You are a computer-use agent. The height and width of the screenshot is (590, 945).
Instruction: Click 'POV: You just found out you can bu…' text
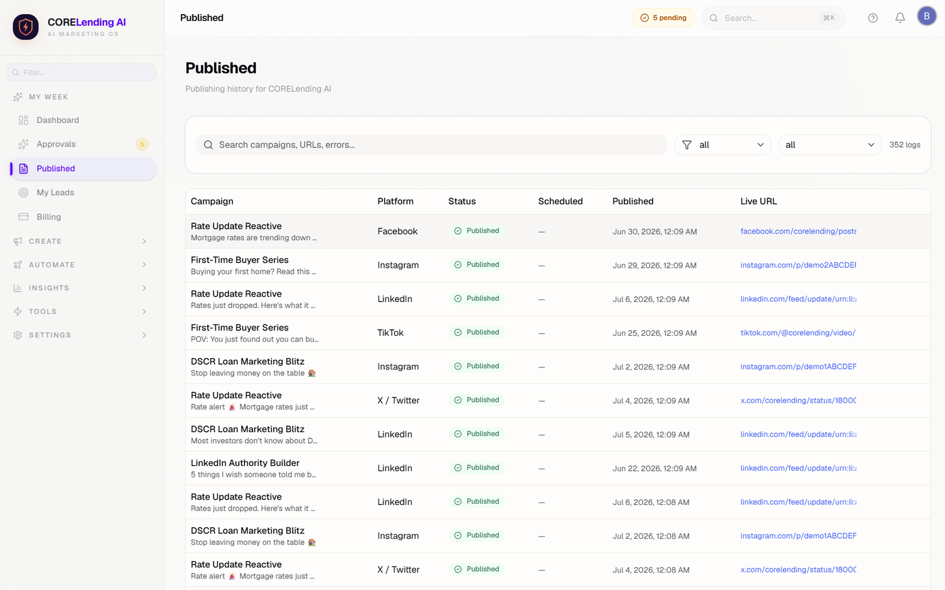tap(254, 339)
